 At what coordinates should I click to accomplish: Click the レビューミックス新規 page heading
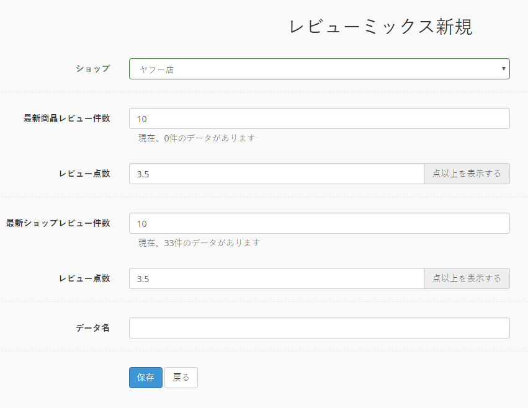click(381, 27)
